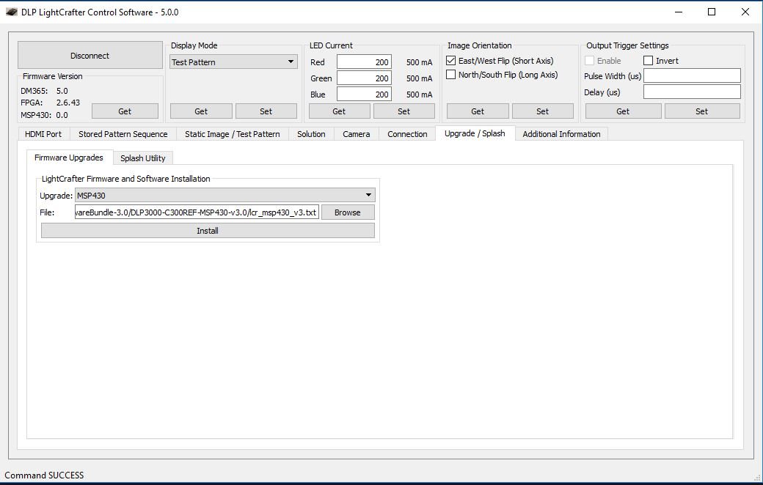Enable North/South Flip (Long Axis) checkbox
763x485 pixels.
[x=451, y=75]
